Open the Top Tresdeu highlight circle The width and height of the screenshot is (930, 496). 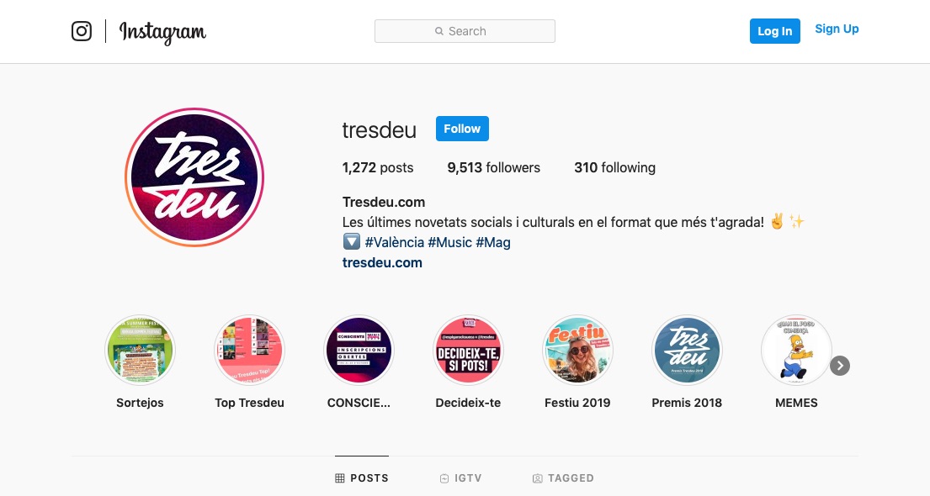point(249,351)
